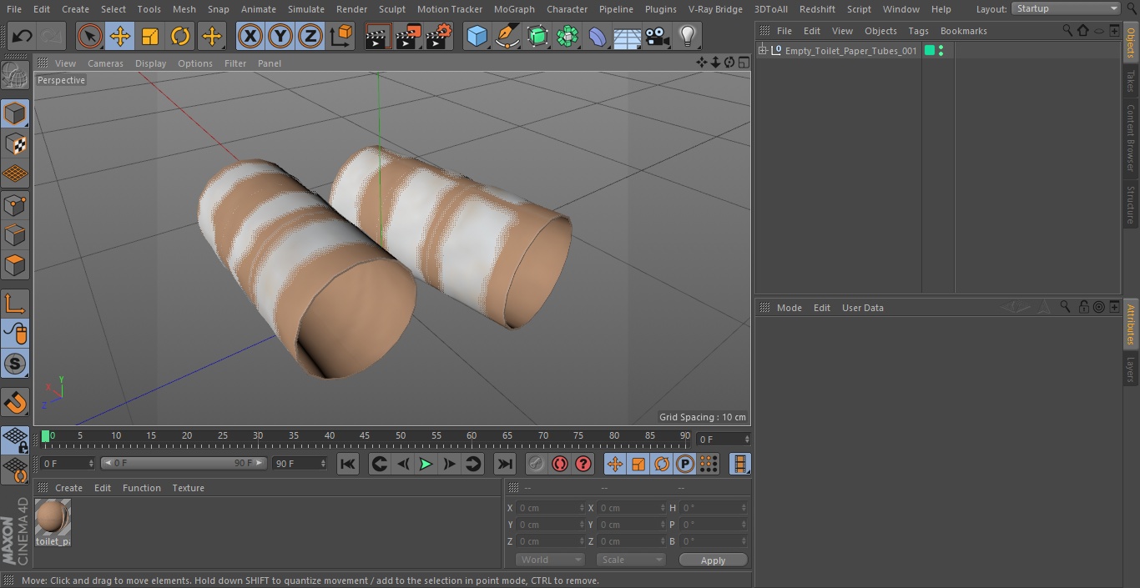Switch to the Structure side tab
1140x588 pixels.
coord(1131,204)
